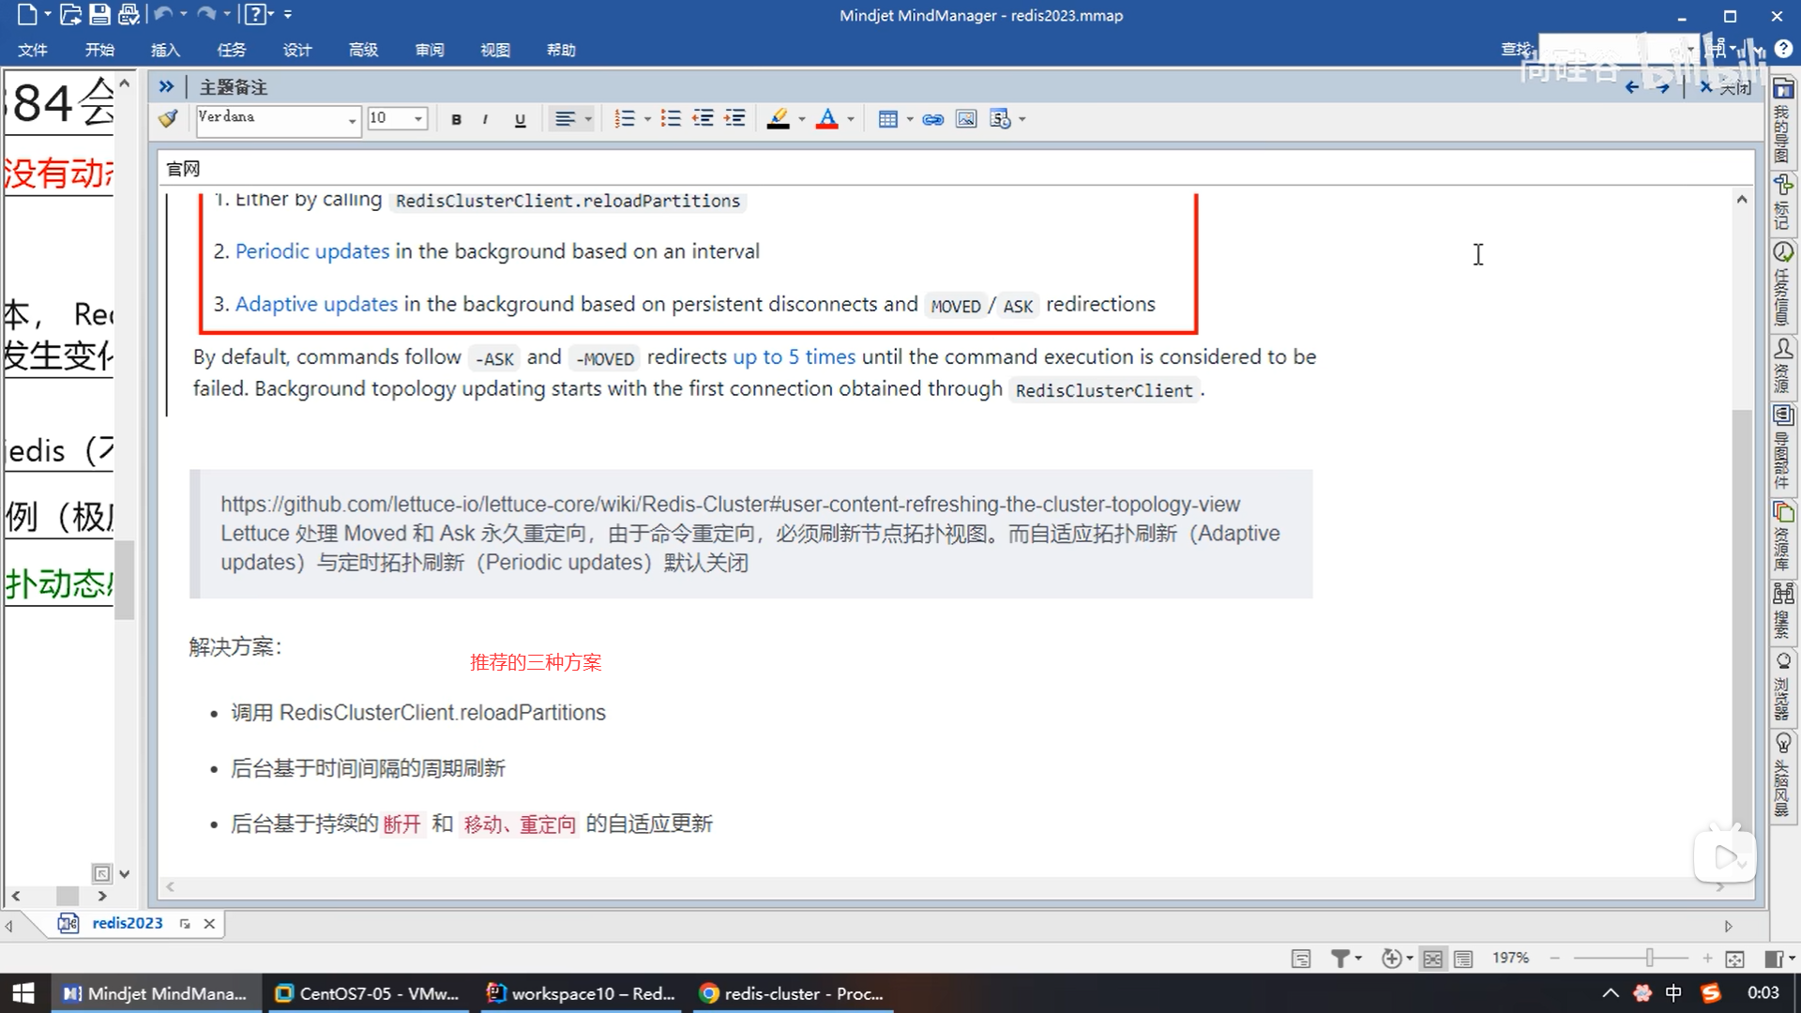Open the font size 10 dropdown
The width and height of the screenshot is (1801, 1013).
coord(418,119)
